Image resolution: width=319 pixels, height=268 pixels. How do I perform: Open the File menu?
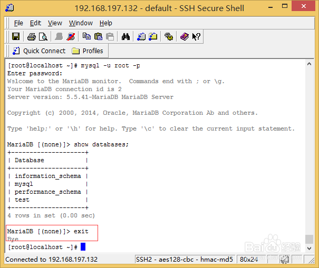(x=18, y=23)
